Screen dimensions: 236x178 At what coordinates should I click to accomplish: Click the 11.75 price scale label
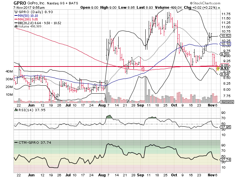[226, 14]
